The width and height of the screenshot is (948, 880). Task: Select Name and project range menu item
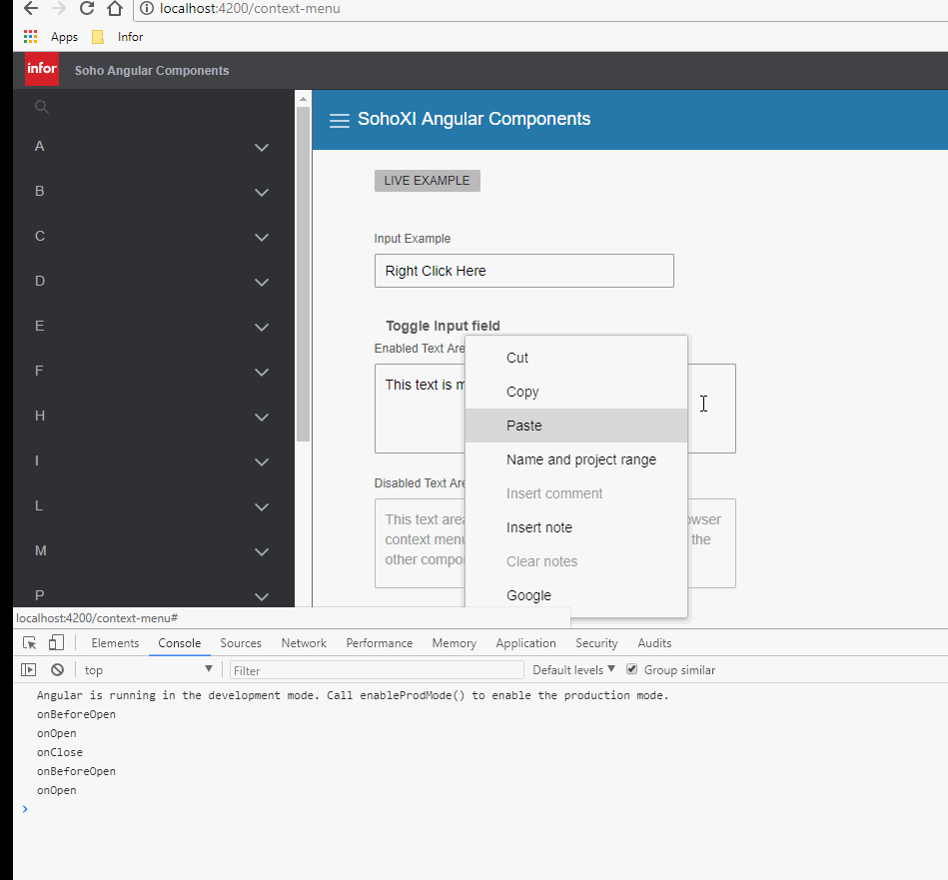coord(576,459)
